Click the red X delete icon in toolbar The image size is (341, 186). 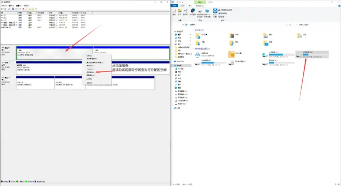(23, 9)
